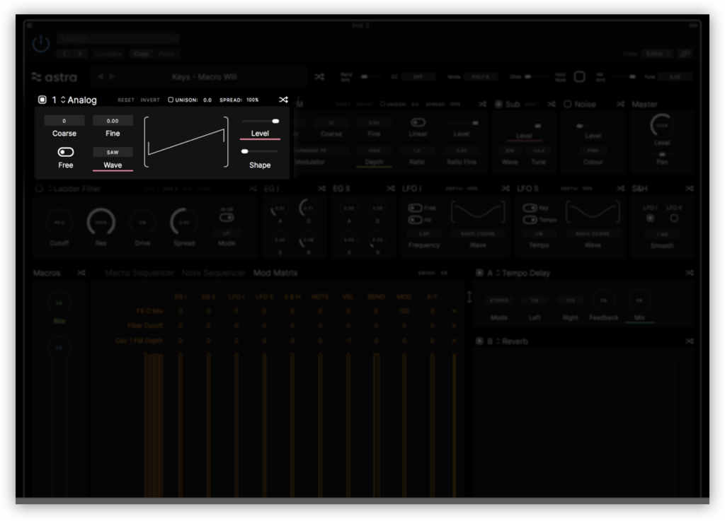The width and height of the screenshot is (725, 521).
Task: Click the oscillator 1 Coarse value field
Action: [64, 121]
